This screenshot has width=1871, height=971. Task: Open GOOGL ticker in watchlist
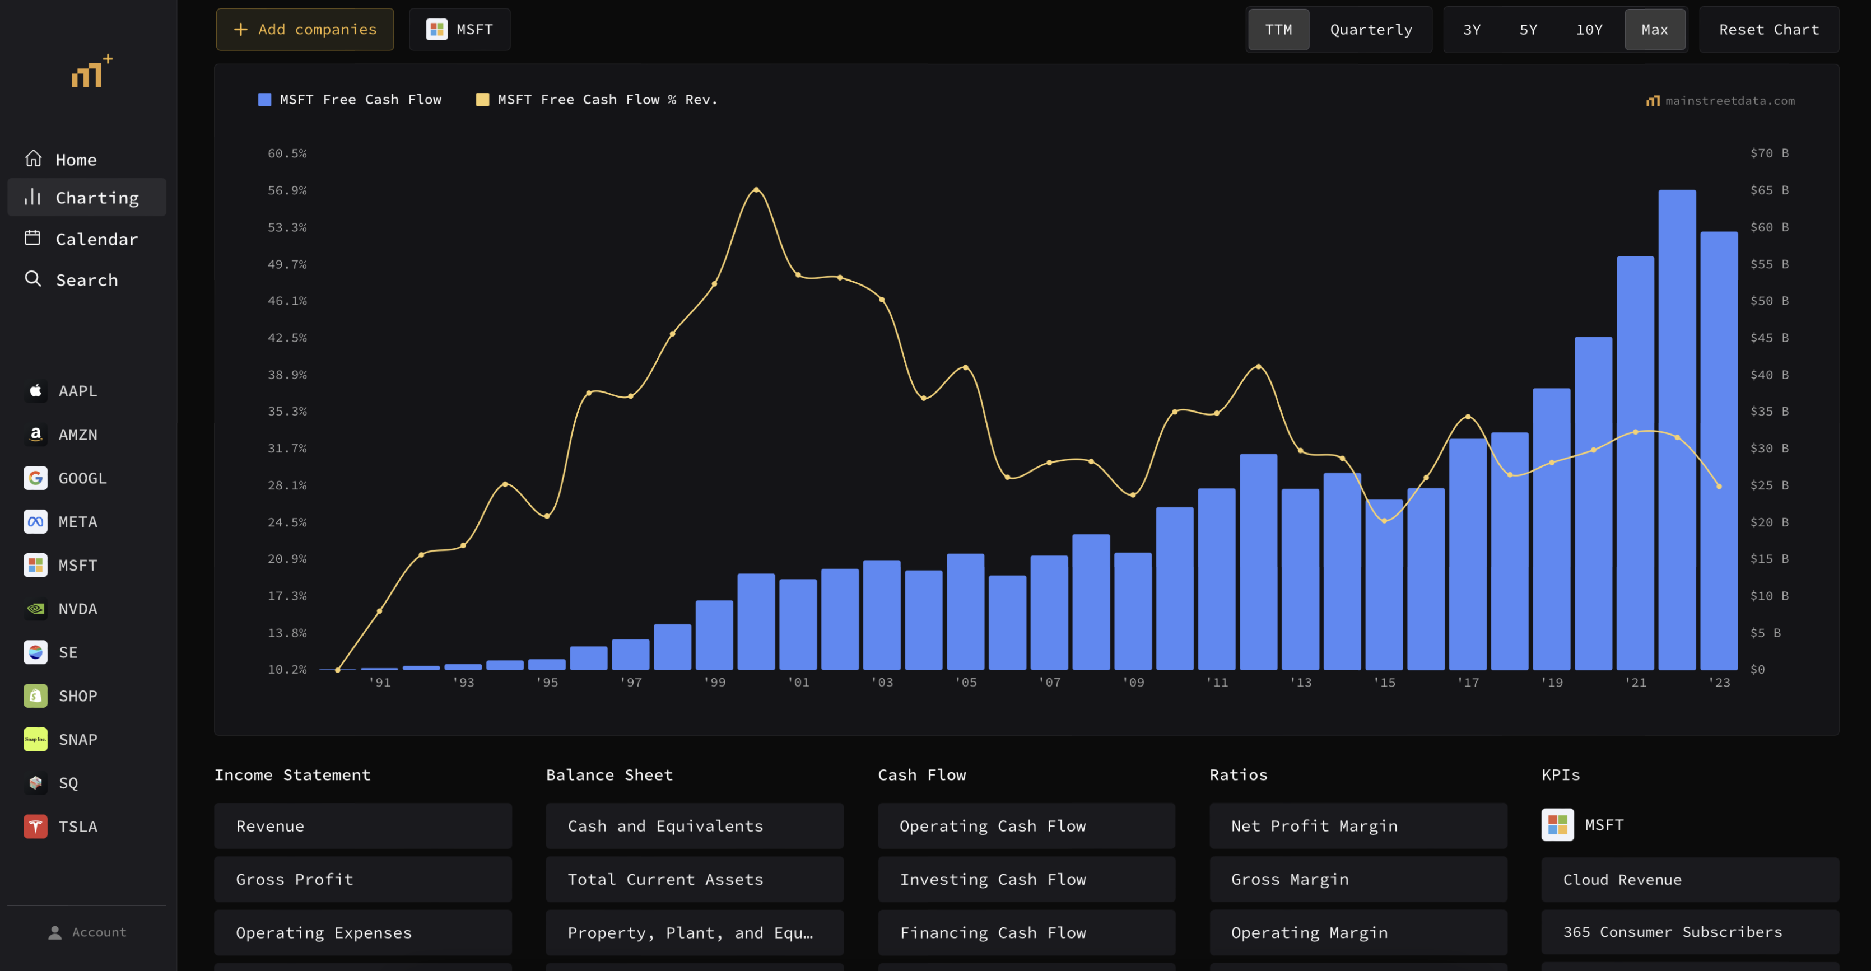(82, 478)
